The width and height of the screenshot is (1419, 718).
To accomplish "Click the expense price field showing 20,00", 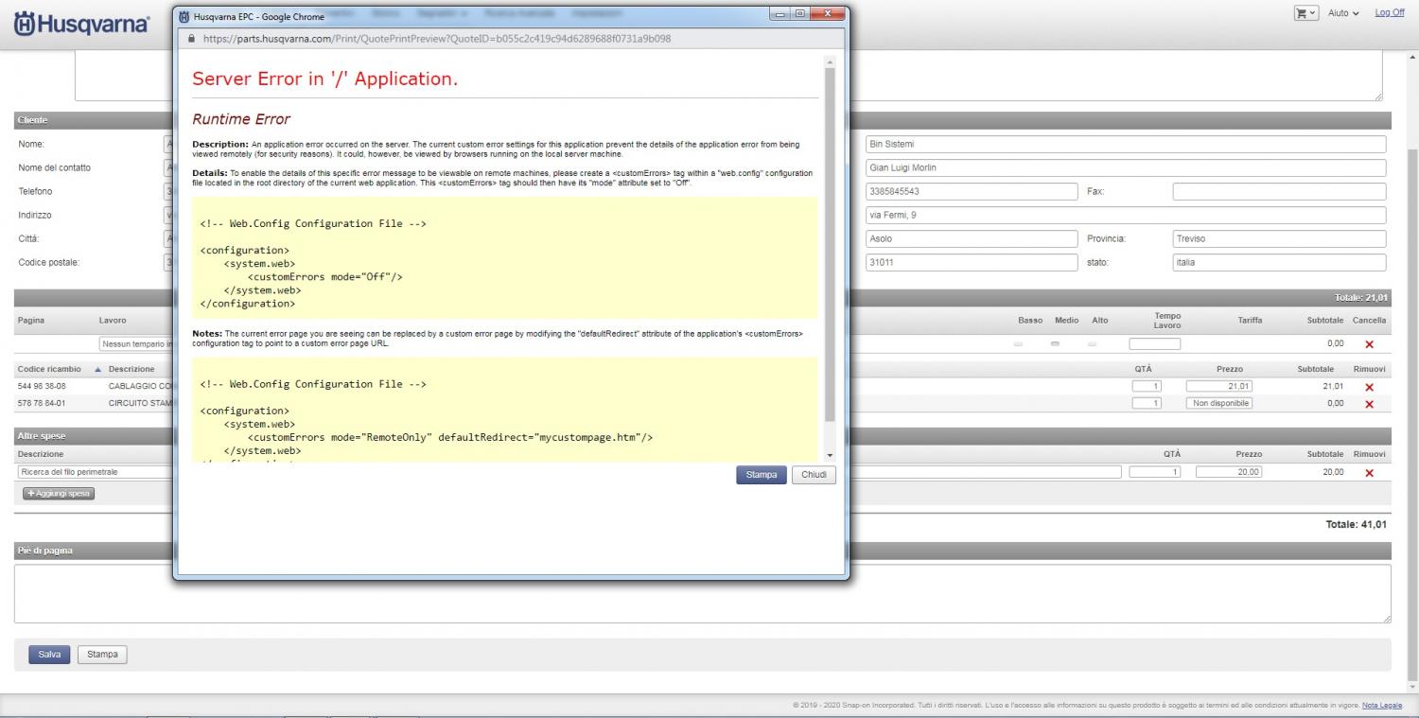I will pos(1230,472).
